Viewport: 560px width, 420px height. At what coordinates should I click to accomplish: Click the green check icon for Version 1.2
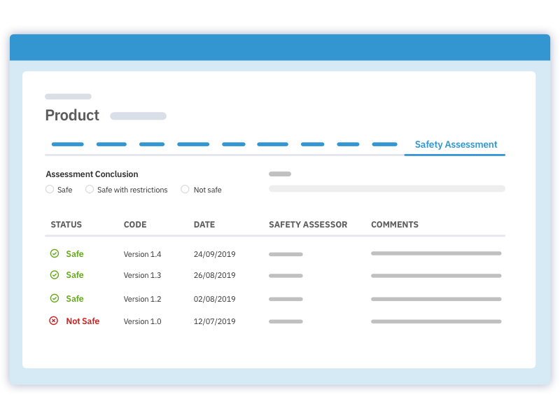click(x=55, y=298)
